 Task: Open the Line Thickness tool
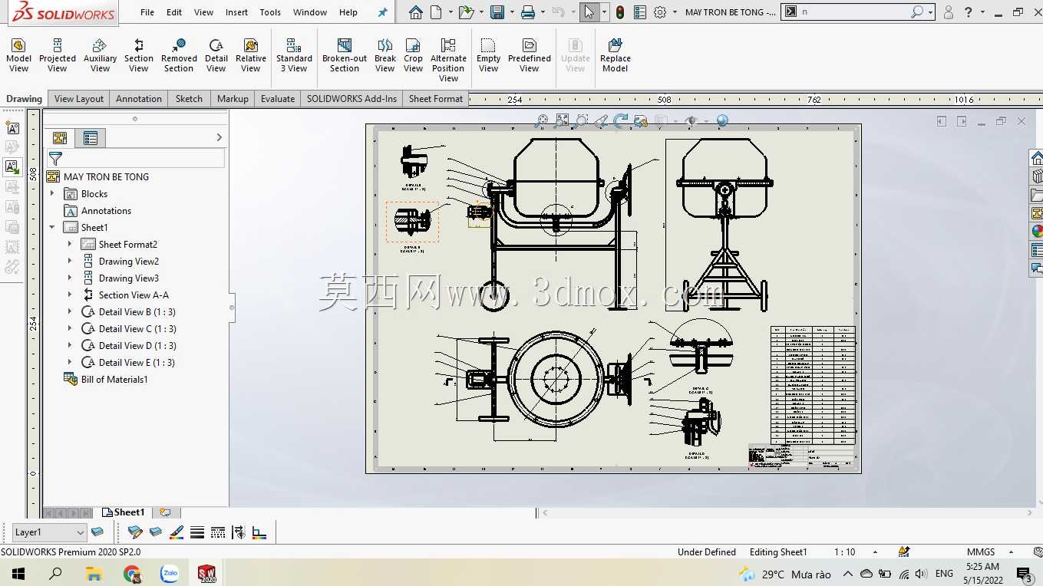coord(197,532)
